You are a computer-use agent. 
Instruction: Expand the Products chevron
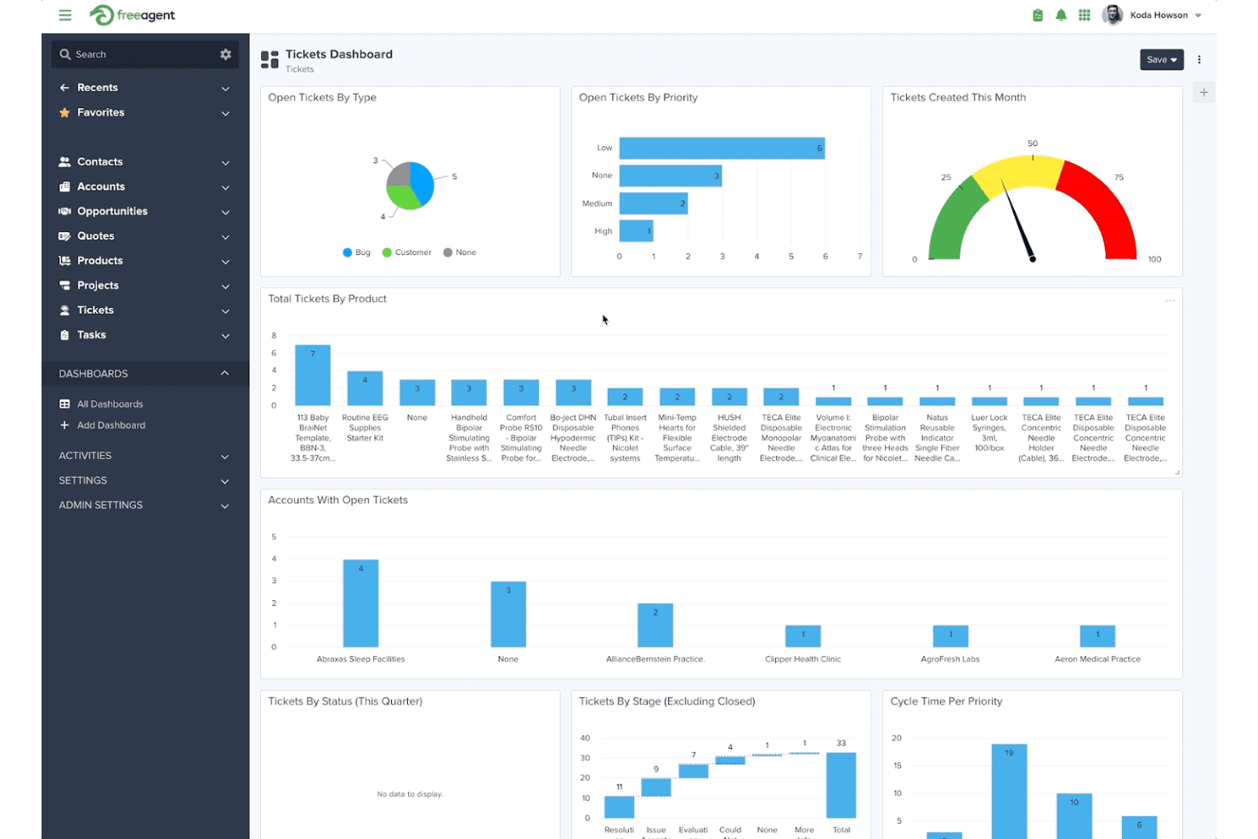(225, 261)
